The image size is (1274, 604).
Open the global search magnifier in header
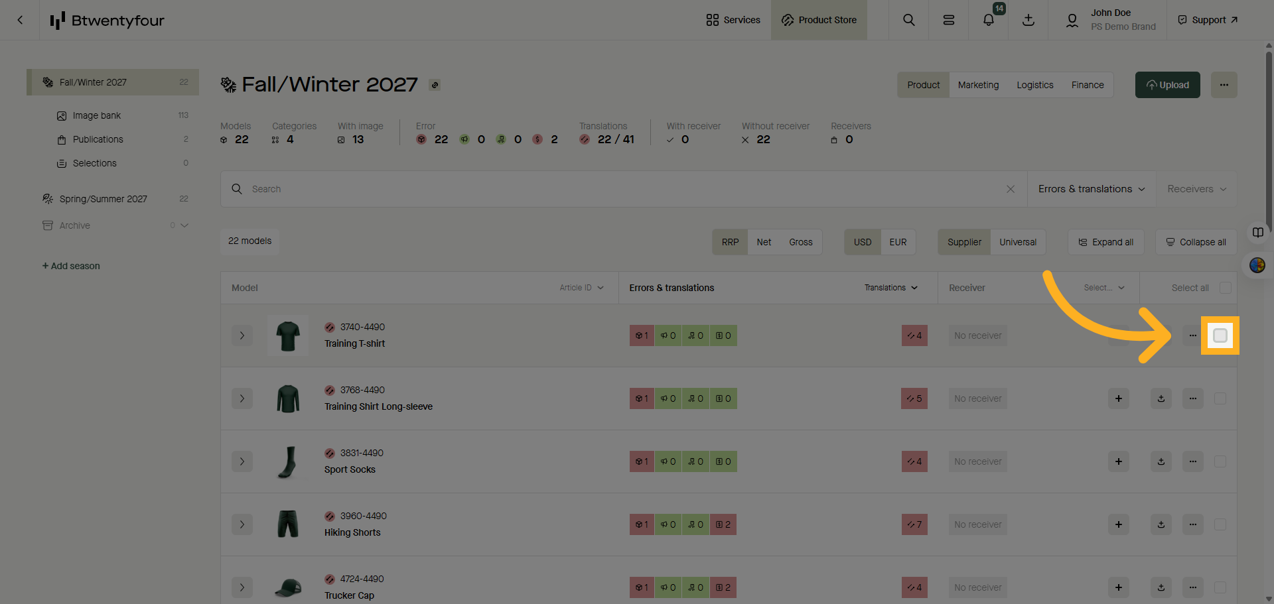[x=909, y=20]
